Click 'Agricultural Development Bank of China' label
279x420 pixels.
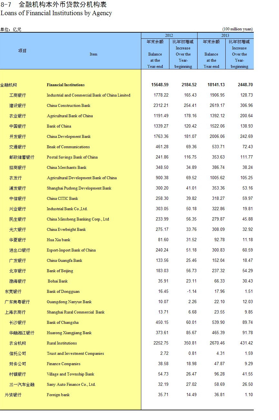(x=82, y=178)
